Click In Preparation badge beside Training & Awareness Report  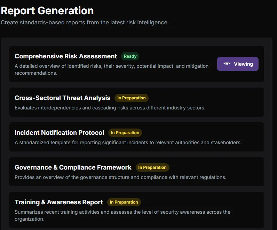click(124, 202)
